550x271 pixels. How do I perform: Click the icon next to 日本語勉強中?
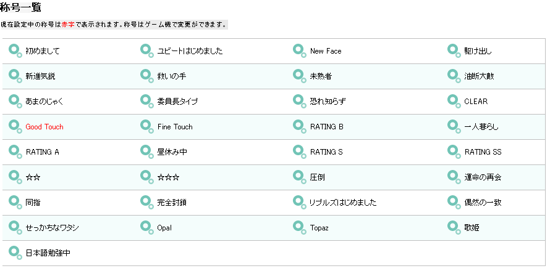coord(15,253)
